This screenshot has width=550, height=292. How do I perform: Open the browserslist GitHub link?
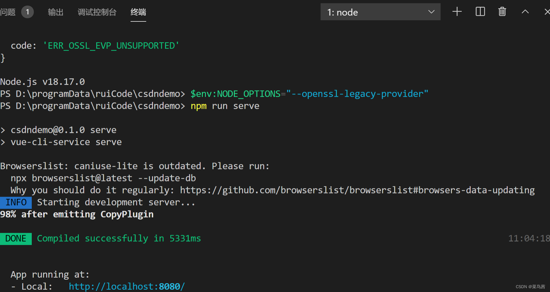click(x=357, y=190)
